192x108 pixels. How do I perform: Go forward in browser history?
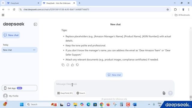pos(9,9)
